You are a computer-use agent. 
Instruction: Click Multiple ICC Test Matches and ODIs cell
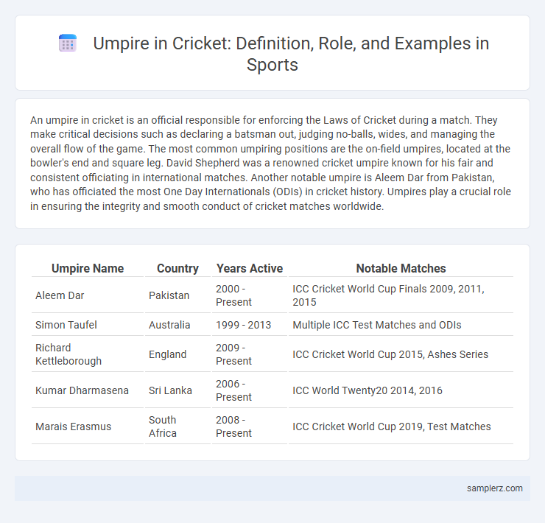click(401, 325)
